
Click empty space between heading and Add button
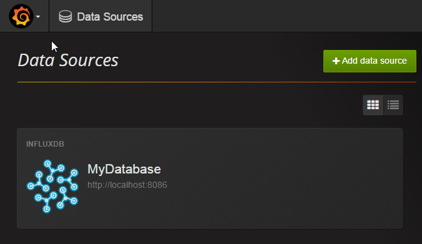coord(221,61)
